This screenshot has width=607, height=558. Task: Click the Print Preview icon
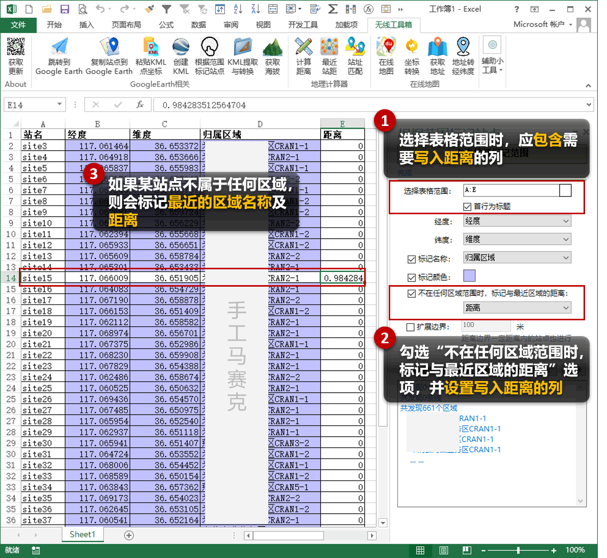(83, 9)
